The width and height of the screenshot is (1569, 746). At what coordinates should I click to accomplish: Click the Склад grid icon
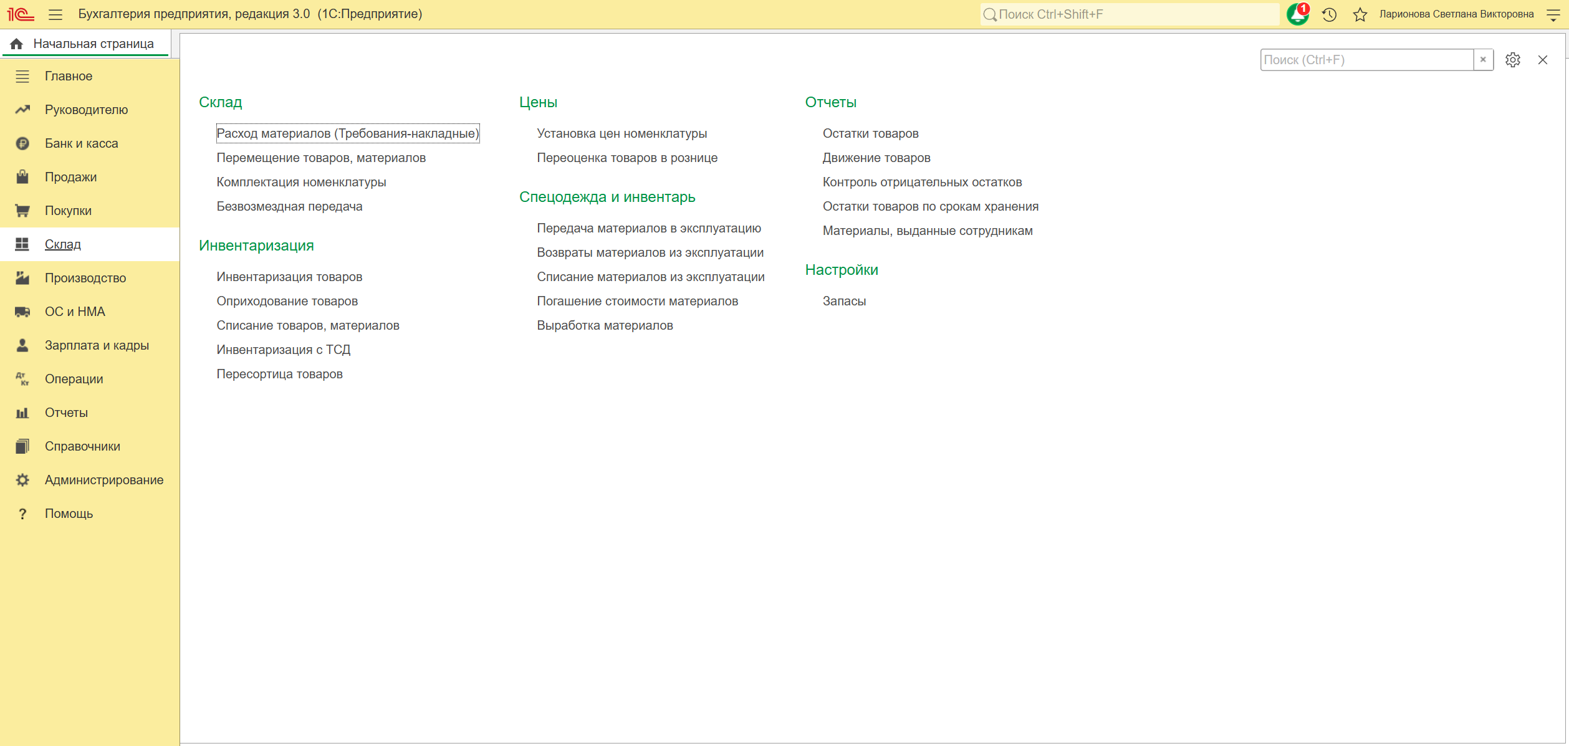[22, 244]
